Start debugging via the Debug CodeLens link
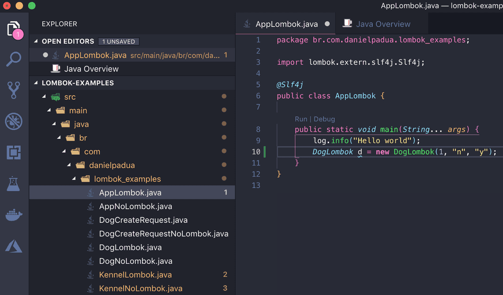The image size is (503, 295). tap(325, 119)
